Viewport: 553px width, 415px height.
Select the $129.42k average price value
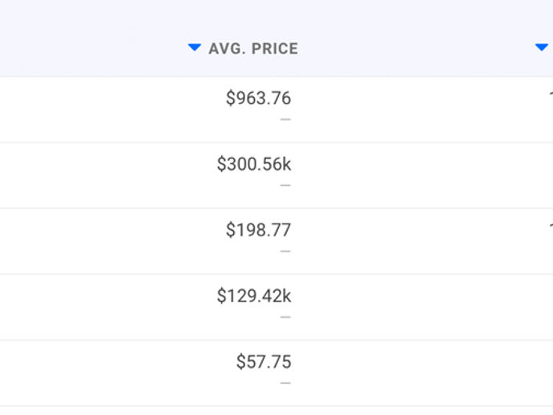[254, 296]
